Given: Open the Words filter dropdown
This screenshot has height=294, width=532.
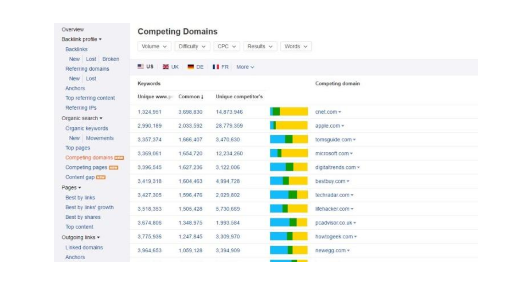Looking at the screenshot, I should [296, 46].
